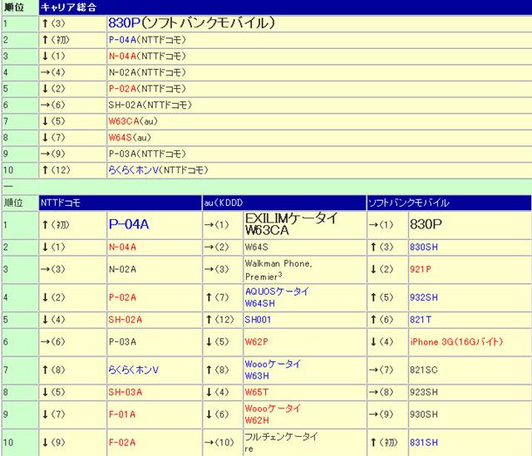Click AQUOSケータイ W64SH entry
The image size is (532, 456).
pyautogui.click(x=277, y=297)
